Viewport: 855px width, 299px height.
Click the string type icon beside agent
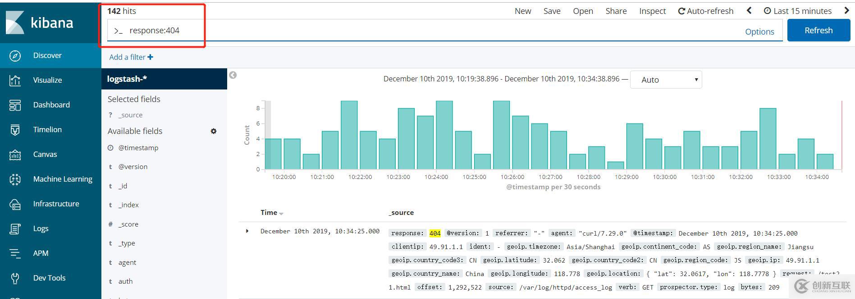(x=110, y=263)
